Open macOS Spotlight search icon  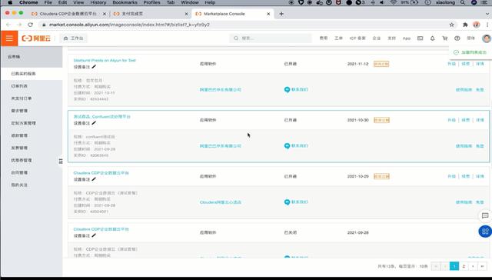pyautogui.click(x=463, y=2)
